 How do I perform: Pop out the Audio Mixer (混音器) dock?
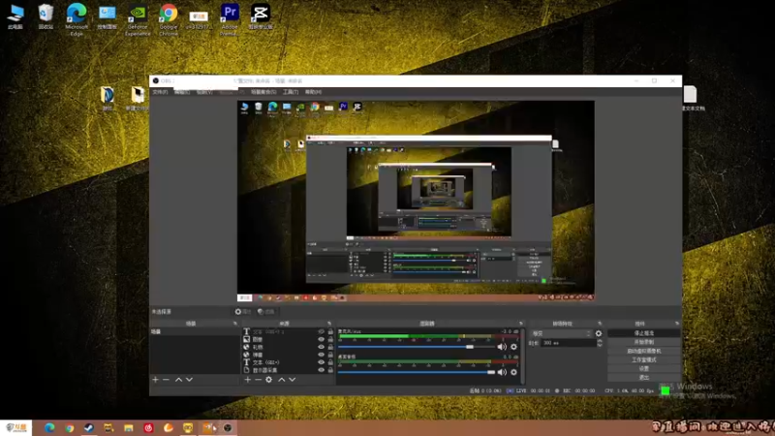[x=520, y=324]
